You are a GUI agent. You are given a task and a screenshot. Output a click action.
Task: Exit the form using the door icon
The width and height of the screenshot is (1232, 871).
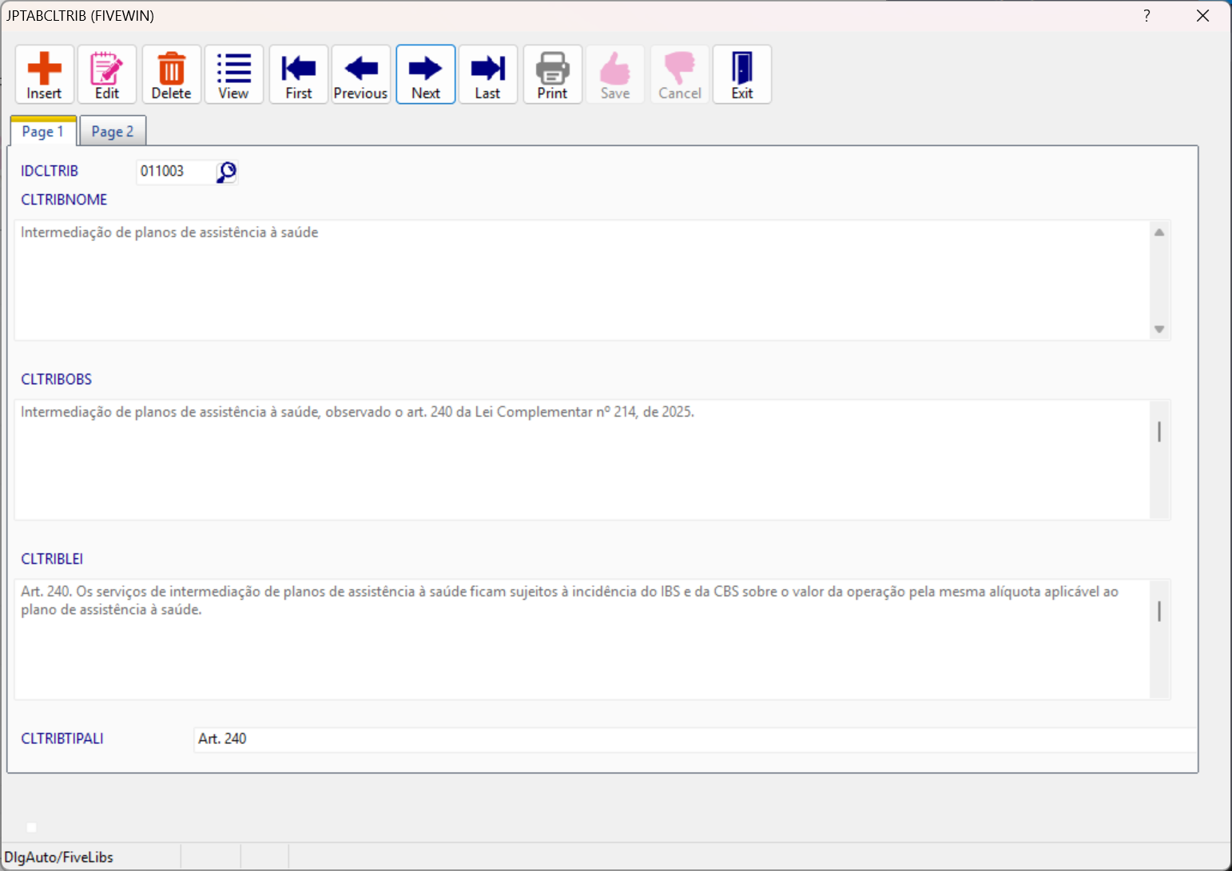(742, 74)
